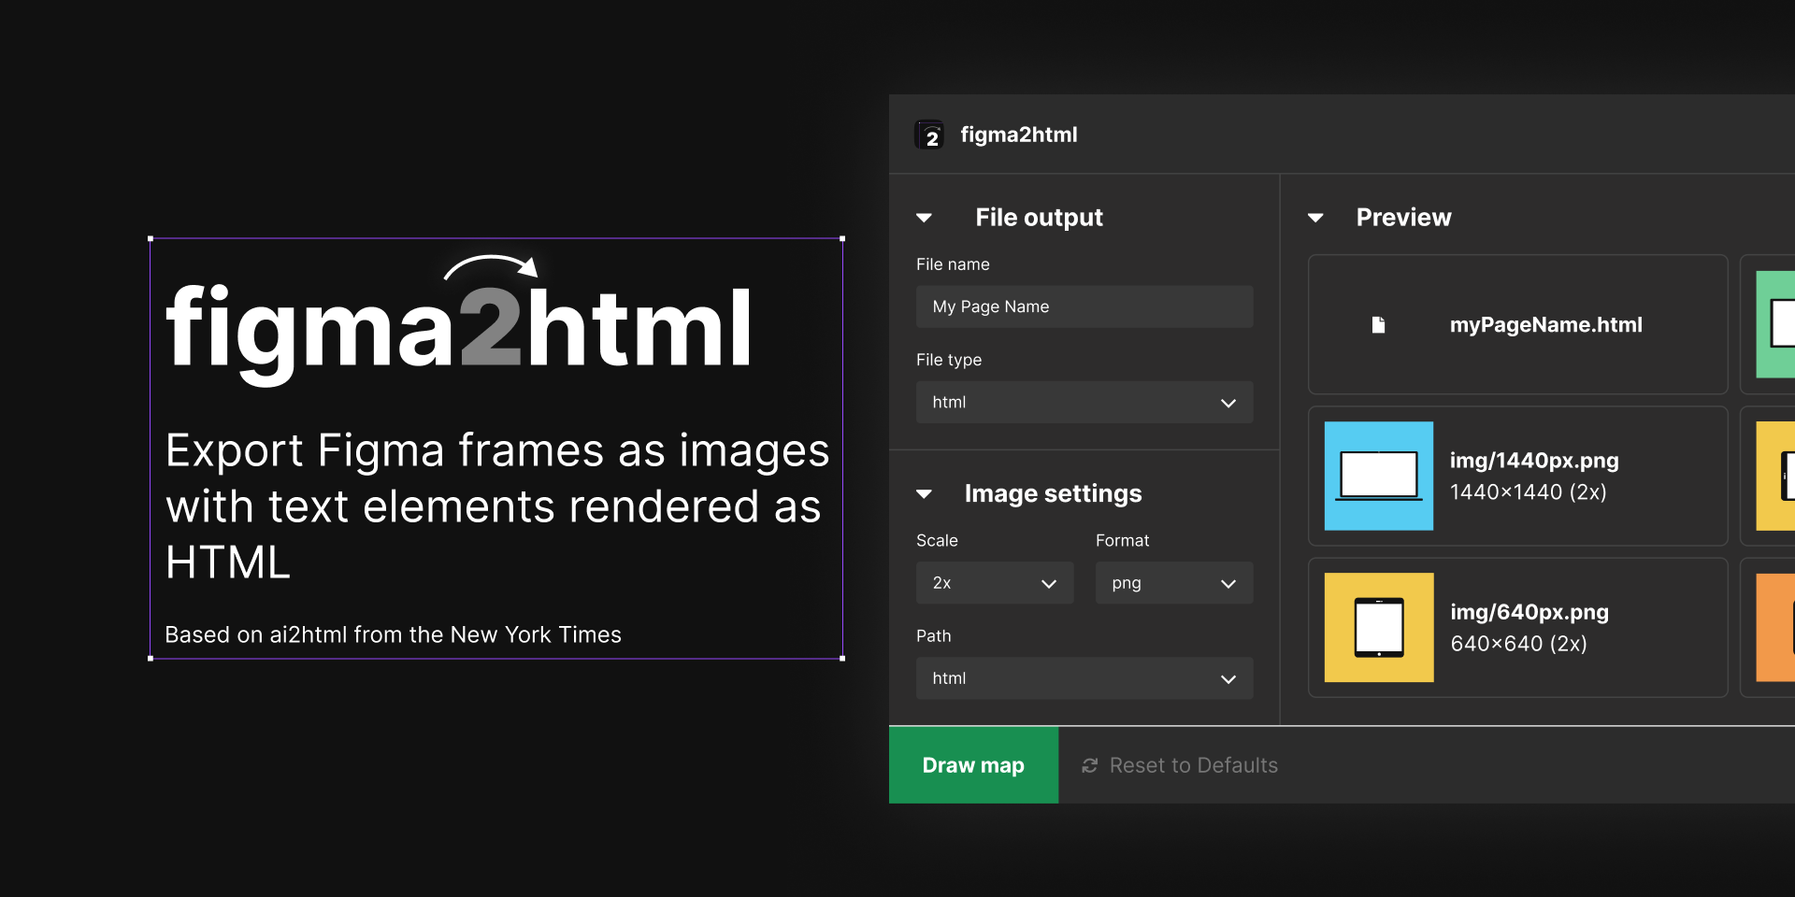This screenshot has height=897, width=1795.
Task: Collapse the Preview section
Action: tap(1315, 218)
